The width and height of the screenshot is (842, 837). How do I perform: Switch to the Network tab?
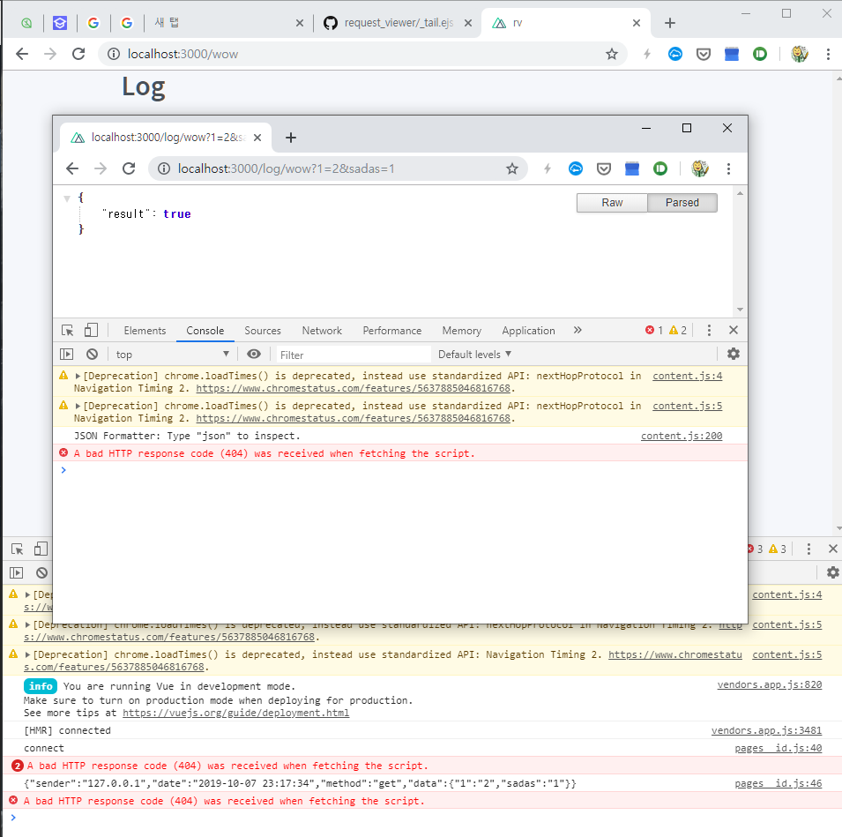(x=322, y=331)
